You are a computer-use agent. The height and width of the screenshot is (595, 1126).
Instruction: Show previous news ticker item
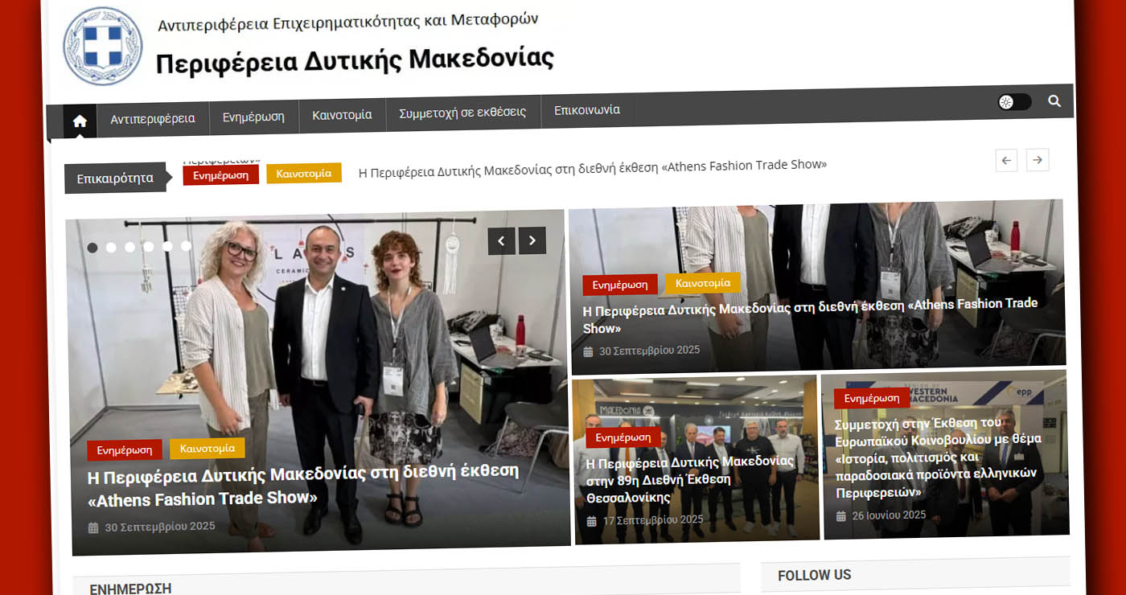(1006, 160)
